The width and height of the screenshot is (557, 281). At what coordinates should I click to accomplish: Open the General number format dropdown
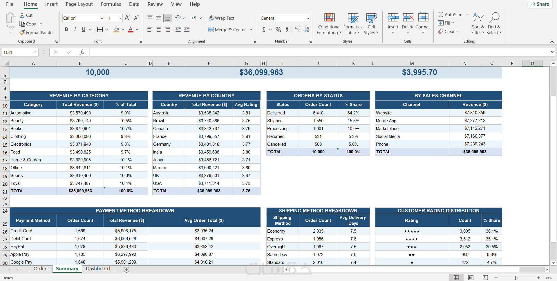click(x=308, y=18)
